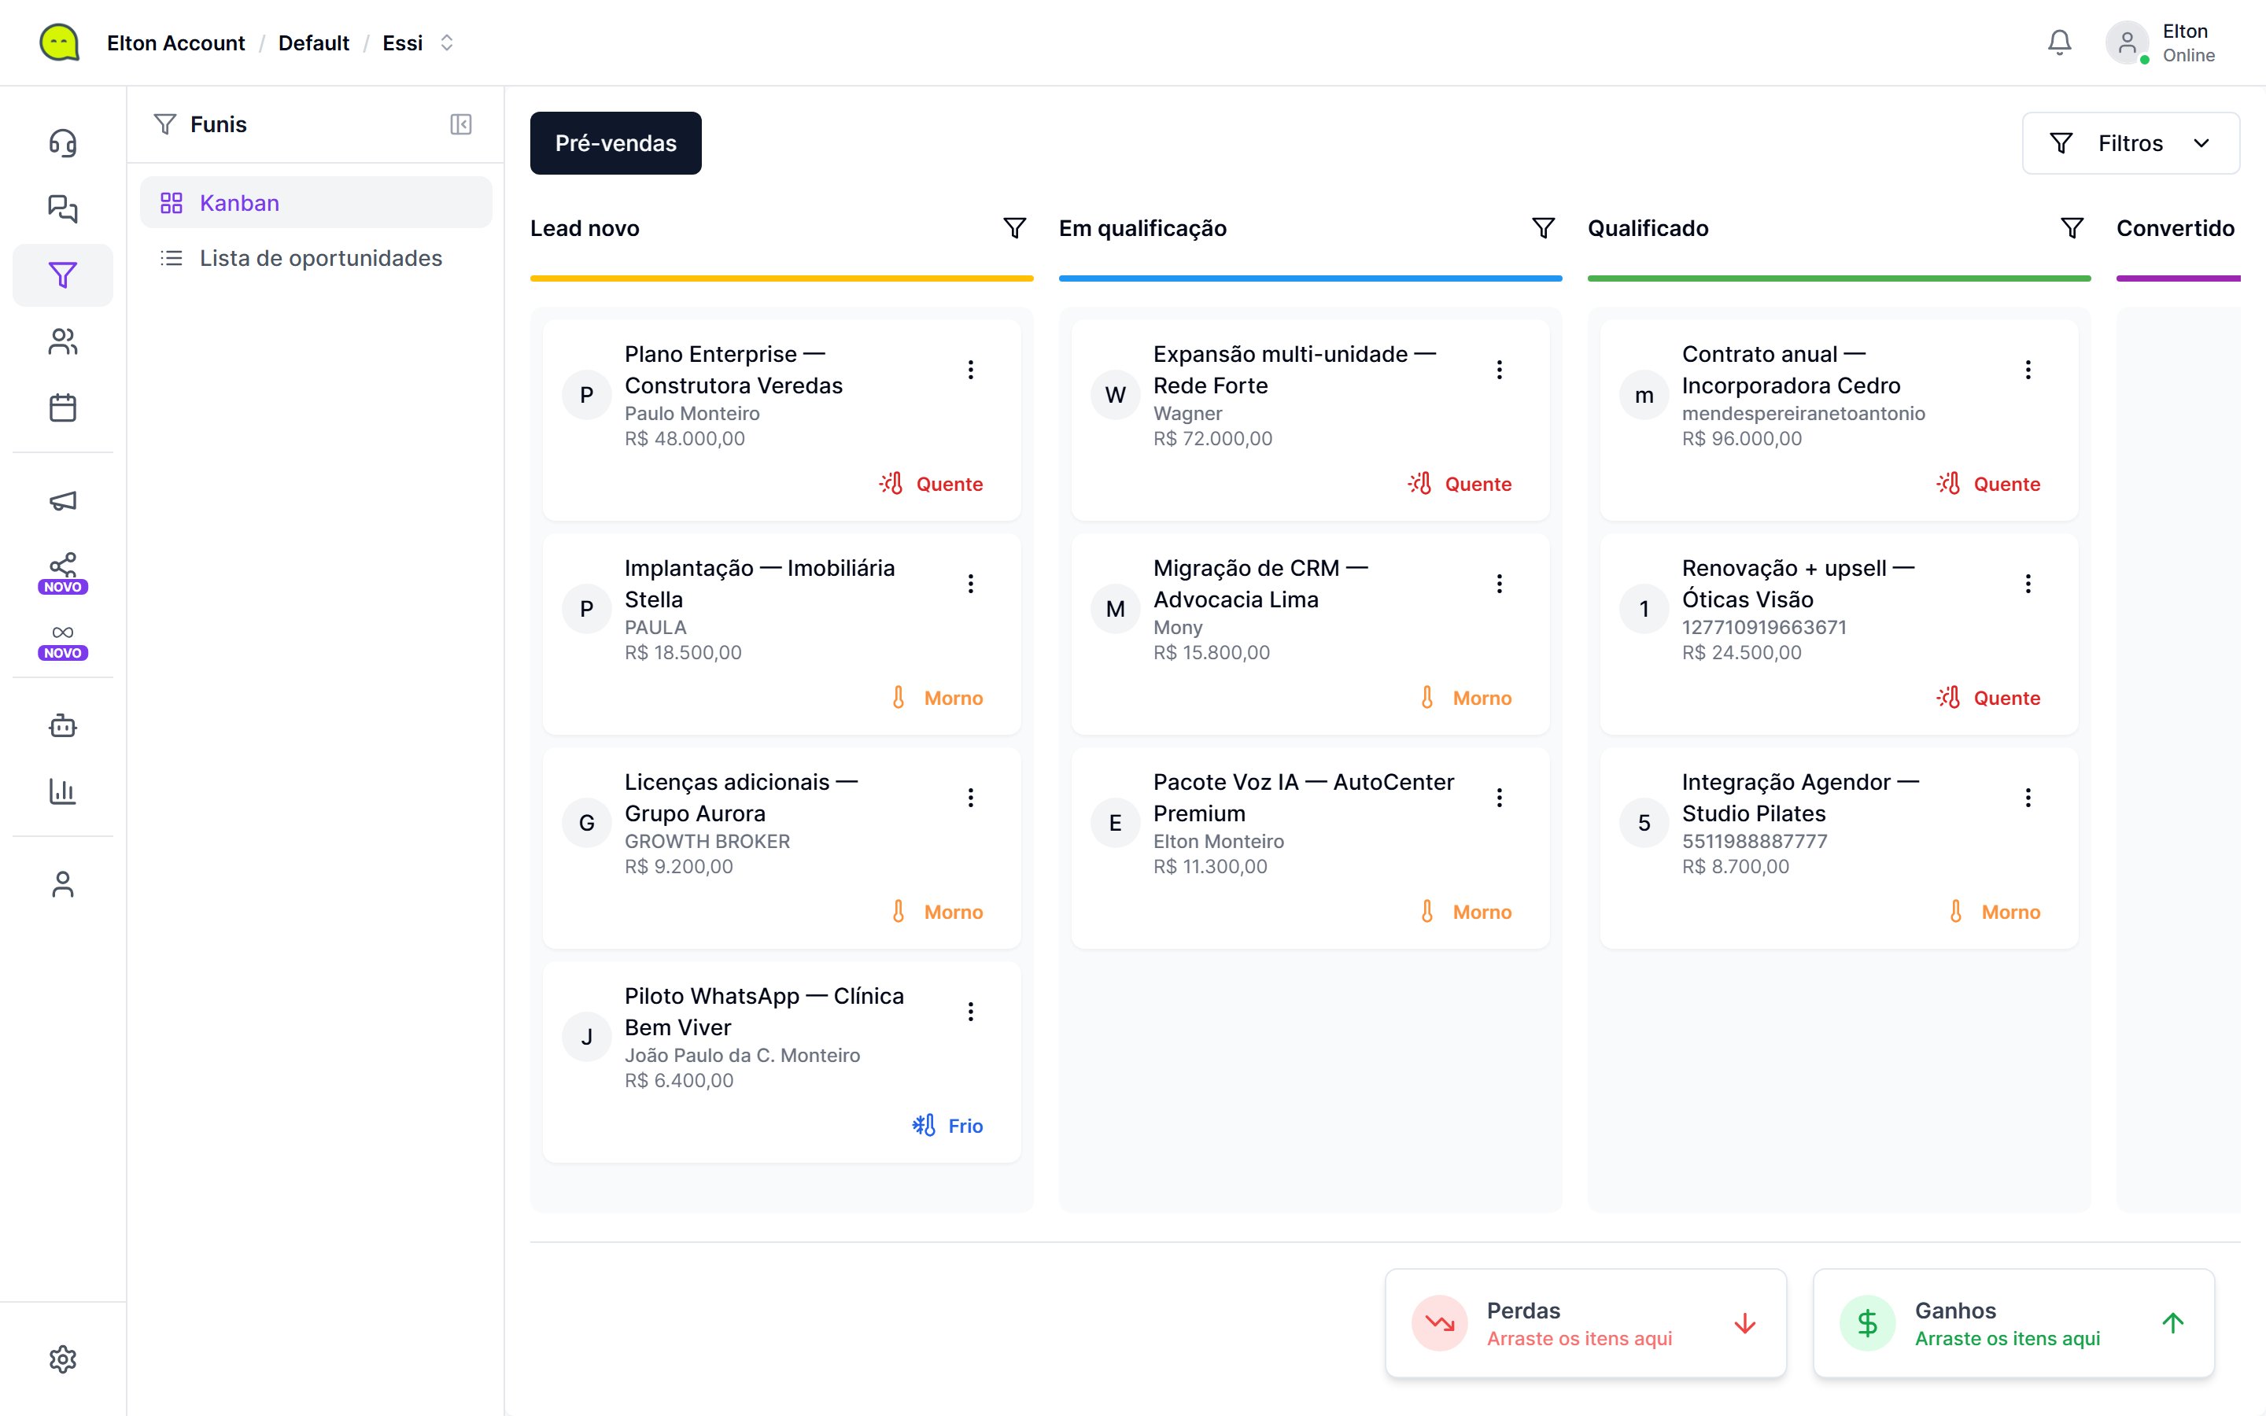Click Pacote Voz IA — AutoCenter Premium title
This screenshot has height=1416, width=2266.
click(x=1304, y=798)
